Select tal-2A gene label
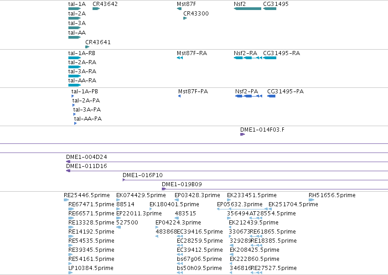 pos(77,14)
